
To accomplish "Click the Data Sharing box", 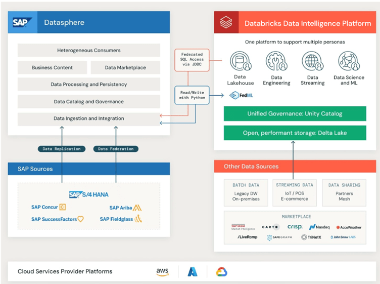I will 344,193.
